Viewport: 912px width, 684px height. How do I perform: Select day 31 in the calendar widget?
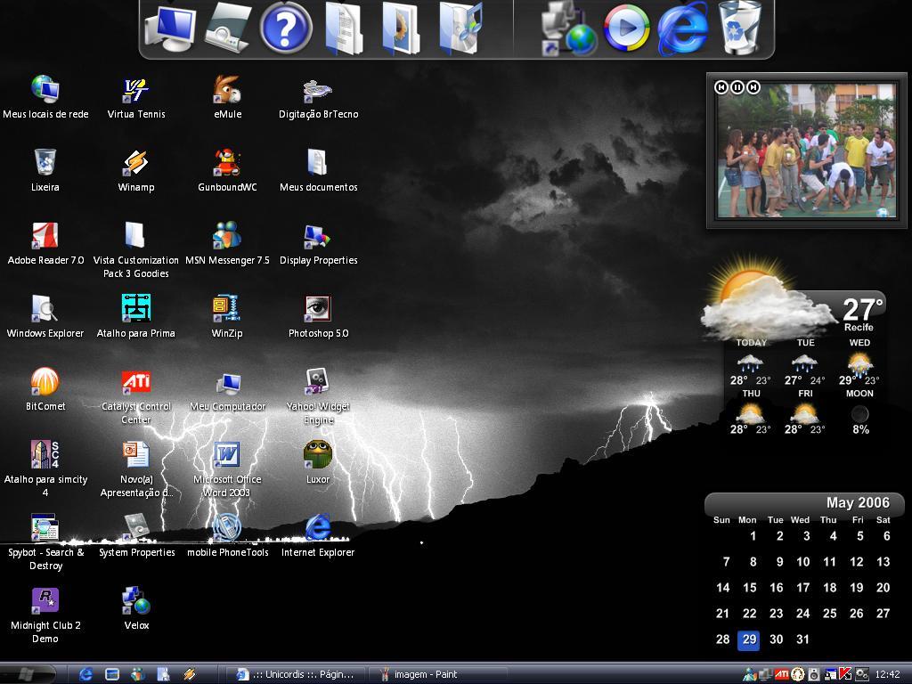coord(802,639)
